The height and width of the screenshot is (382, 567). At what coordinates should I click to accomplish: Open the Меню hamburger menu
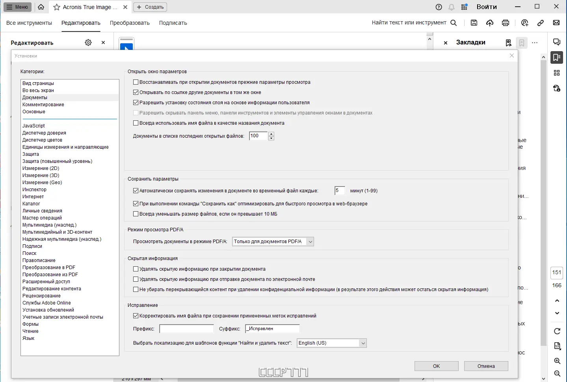coord(17,7)
